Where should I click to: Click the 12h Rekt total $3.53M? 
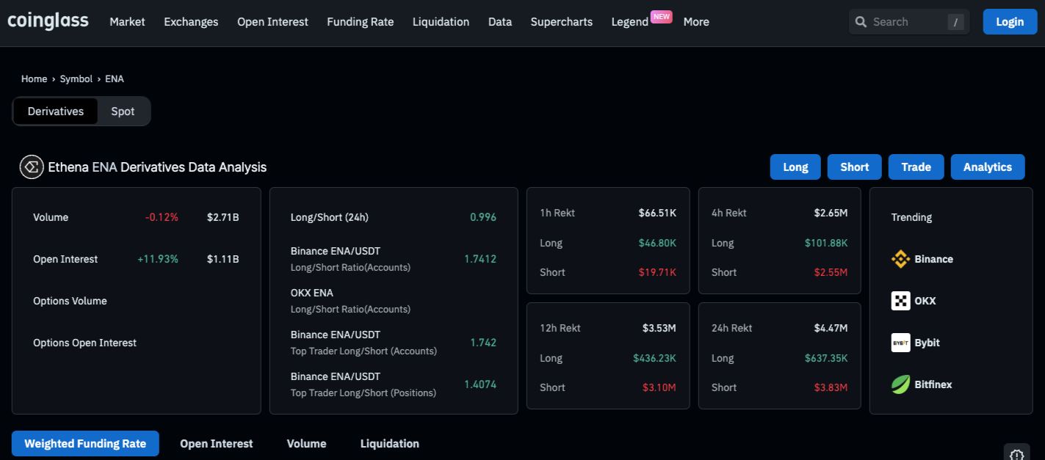coord(659,328)
